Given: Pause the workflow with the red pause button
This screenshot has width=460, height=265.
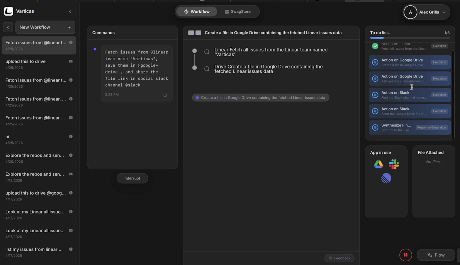Looking at the screenshot, I should tap(406, 255).
